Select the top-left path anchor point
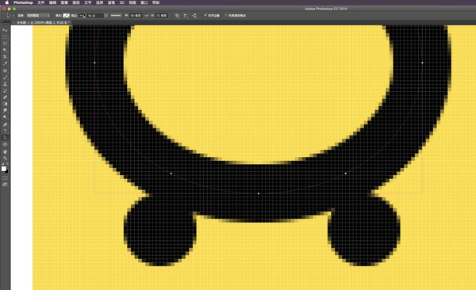476x290 pixels. click(94, 63)
